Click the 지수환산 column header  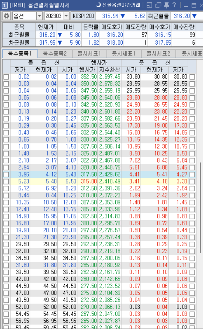click(109, 70)
